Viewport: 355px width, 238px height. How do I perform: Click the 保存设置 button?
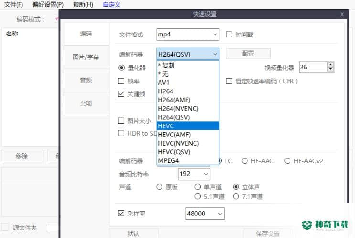coord(268,234)
